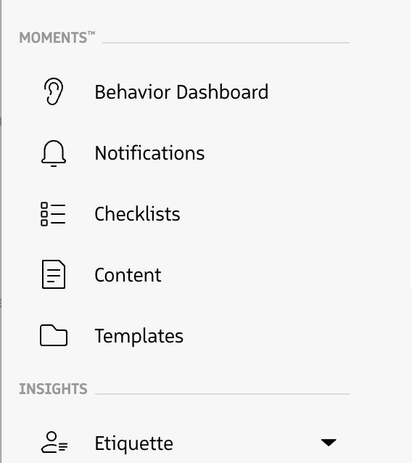Click the folder icon beside Templates
This screenshot has width=412, height=463.
(x=54, y=335)
